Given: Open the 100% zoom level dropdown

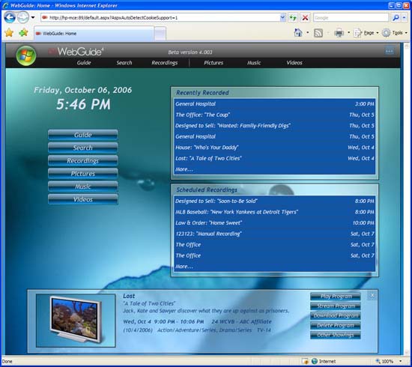Looking at the screenshot, I should pos(401,361).
